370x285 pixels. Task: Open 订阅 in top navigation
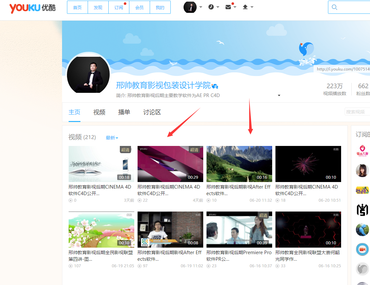(x=119, y=8)
